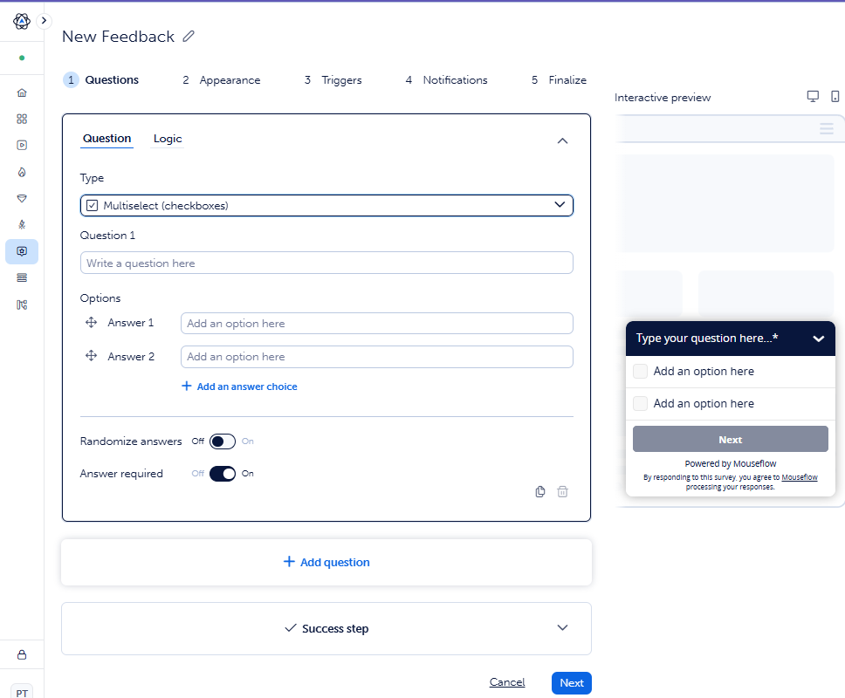Click Add question button
The width and height of the screenshot is (845, 698).
326,562
